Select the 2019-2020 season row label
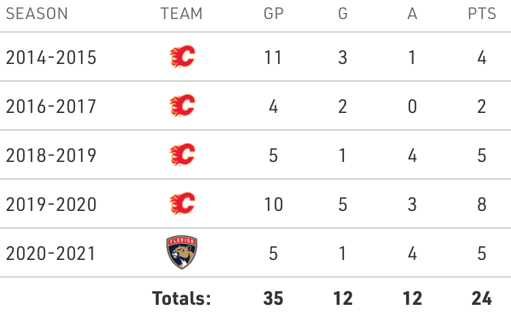 pos(50,204)
